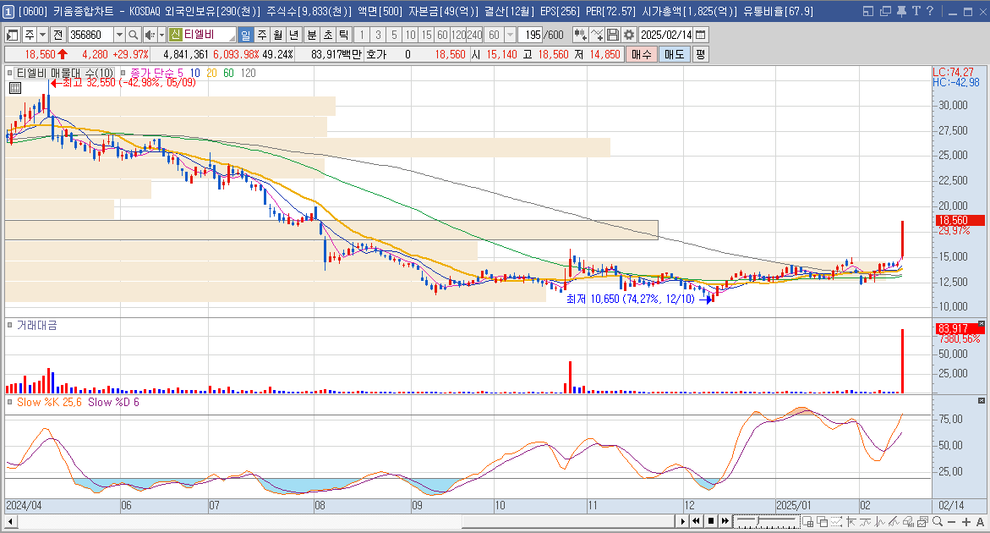The height and width of the screenshot is (533, 990).
Task: Click the horizontal chart scrollbar thumb
Action: [x=569, y=521]
